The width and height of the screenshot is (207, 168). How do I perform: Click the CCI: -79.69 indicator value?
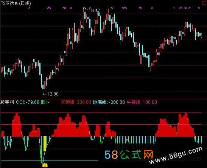(x=28, y=102)
